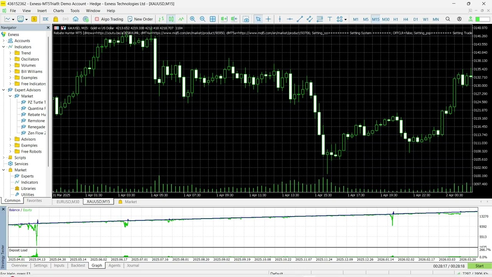
Task: Open the shapes objects dropdown arrow
Action: tap(346, 19)
